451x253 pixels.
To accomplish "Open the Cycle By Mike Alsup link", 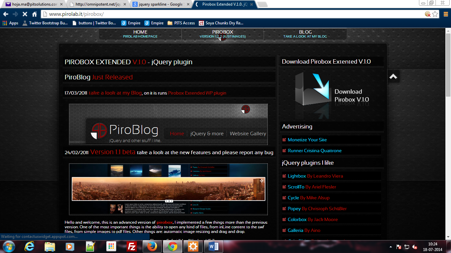I will pos(309,198).
